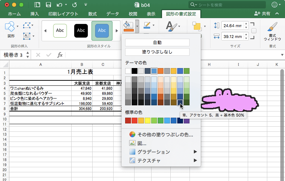
Task: Click the shape height field showing 24.64 mm
Action: 232,26
